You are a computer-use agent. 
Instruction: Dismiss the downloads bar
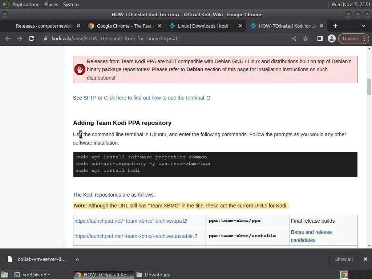click(365, 259)
